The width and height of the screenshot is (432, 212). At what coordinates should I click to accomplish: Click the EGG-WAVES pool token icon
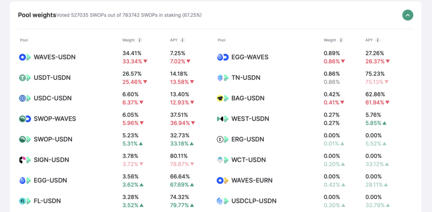tap(223, 57)
